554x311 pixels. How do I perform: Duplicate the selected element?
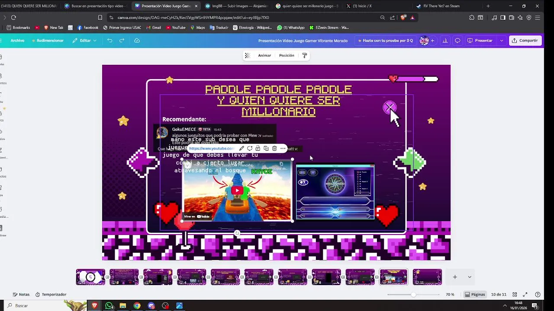[266, 149]
